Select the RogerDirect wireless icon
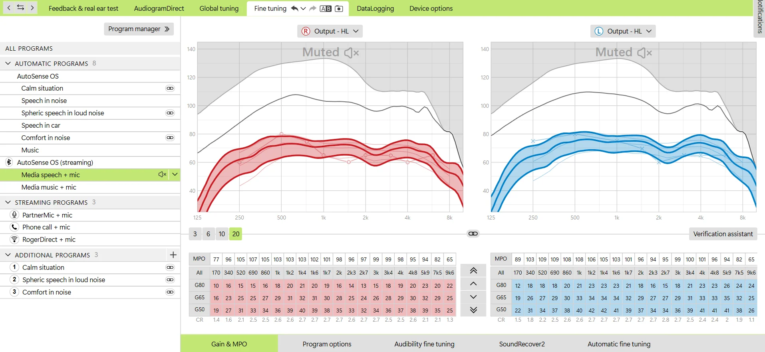This screenshot has width=765, height=352. (14, 239)
